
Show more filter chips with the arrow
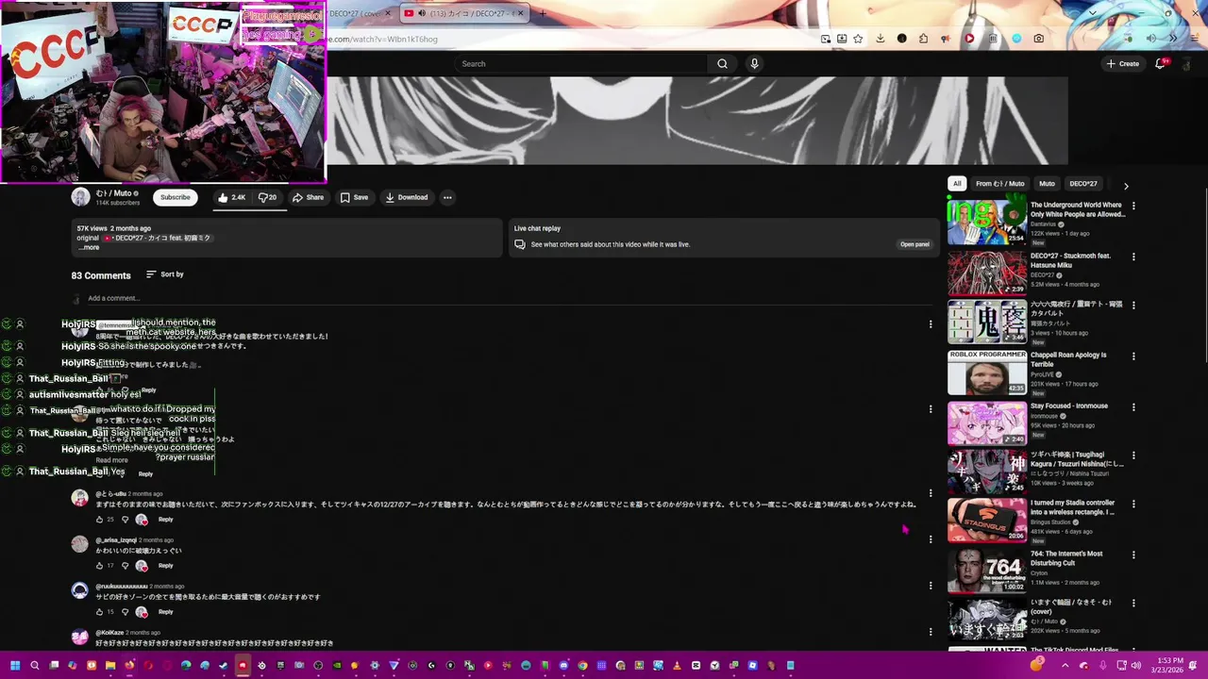pos(1126,186)
